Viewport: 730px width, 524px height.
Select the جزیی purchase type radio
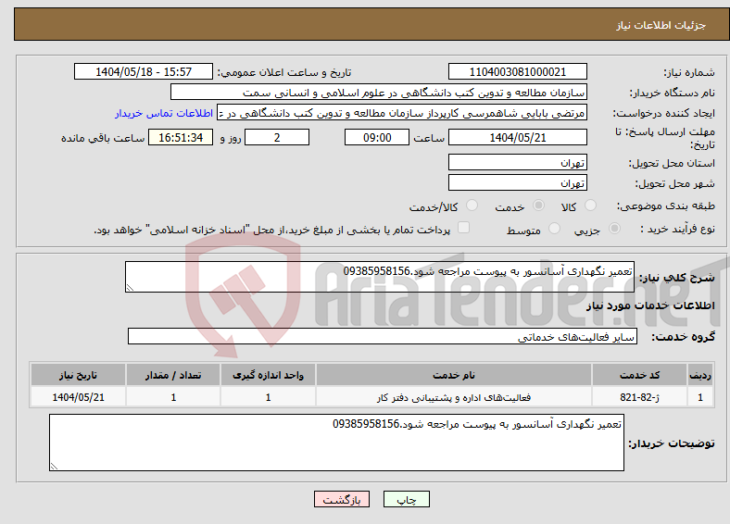(614, 228)
